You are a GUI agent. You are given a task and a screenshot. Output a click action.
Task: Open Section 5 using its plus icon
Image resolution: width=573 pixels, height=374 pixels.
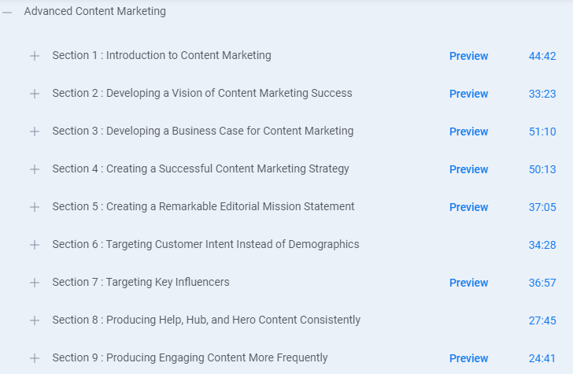(x=35, y=207)
